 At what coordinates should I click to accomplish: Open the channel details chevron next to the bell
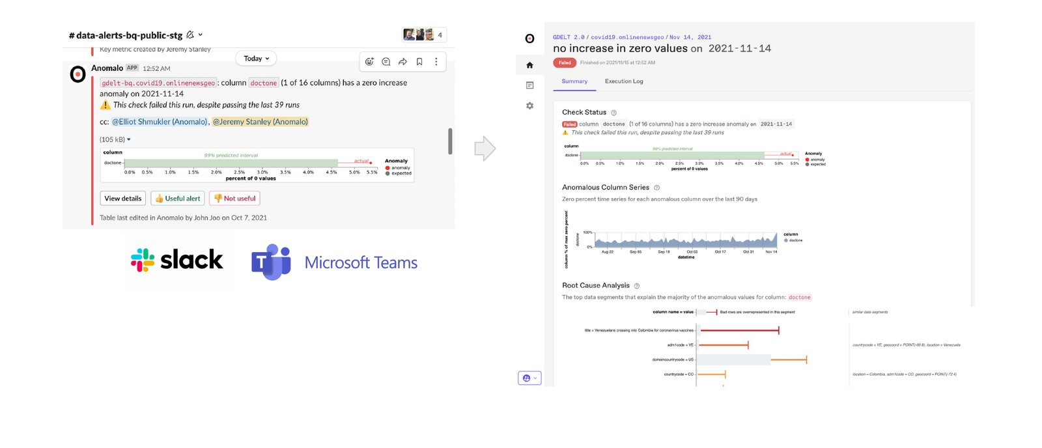coord(201,35)
